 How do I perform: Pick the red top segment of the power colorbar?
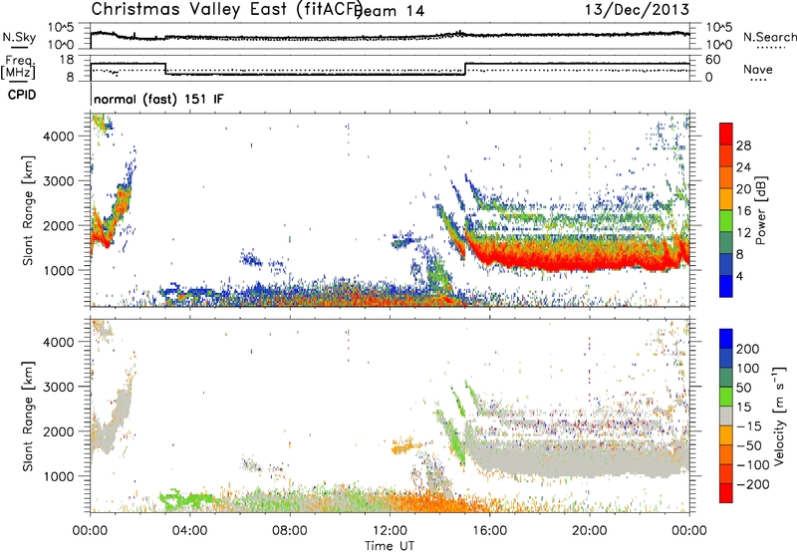coord(726,135)
